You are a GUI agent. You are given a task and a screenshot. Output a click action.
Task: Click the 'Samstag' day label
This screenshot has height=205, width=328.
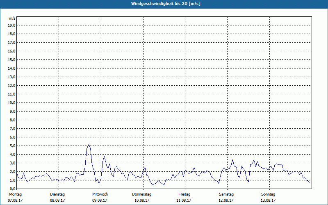click(226, 194)
